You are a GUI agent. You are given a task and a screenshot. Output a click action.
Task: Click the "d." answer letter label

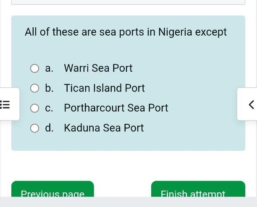[x=50, y=128]
